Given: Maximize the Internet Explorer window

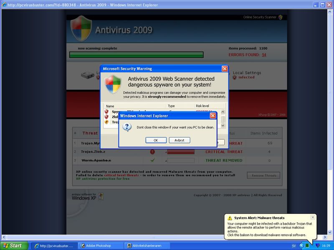Looking at the screenshot, I should pos(322,5).
